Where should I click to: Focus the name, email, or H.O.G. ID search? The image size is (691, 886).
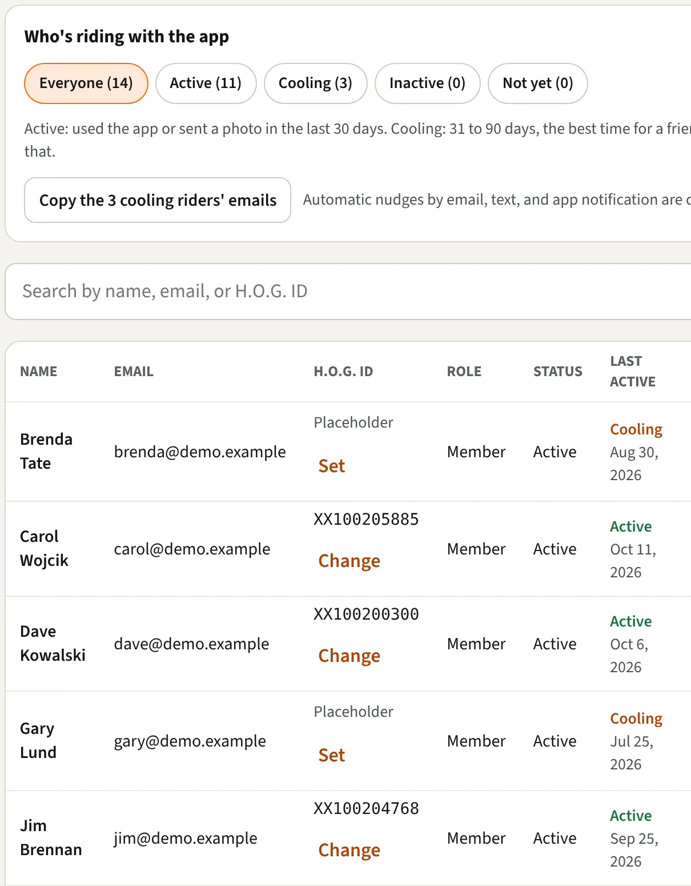pyautogui.click(x=348, y=292)
